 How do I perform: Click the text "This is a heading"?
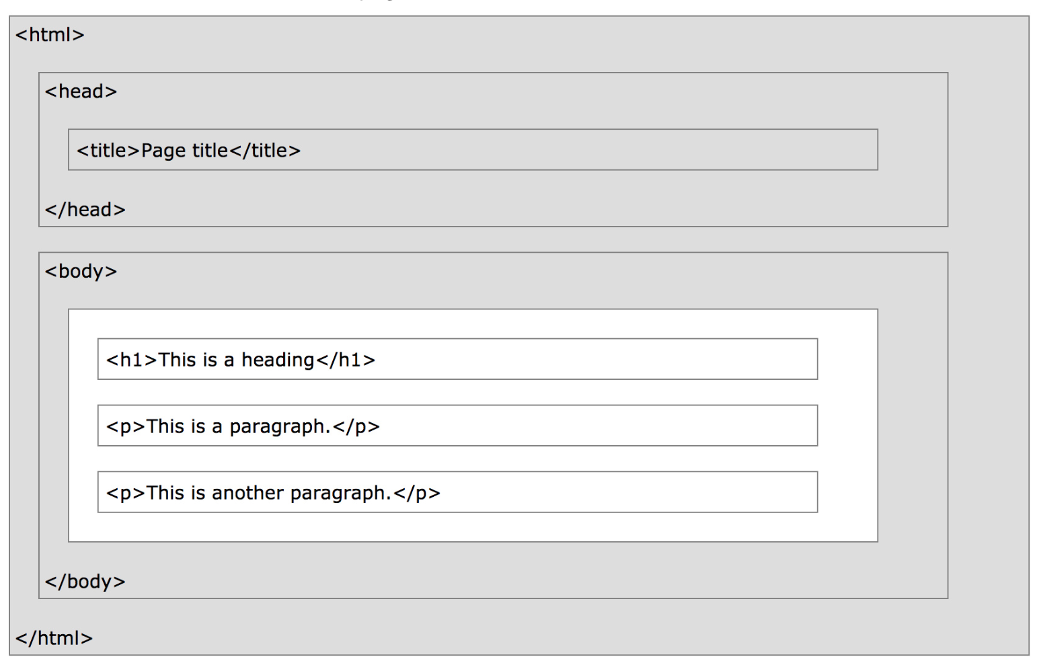click(236, 360)
